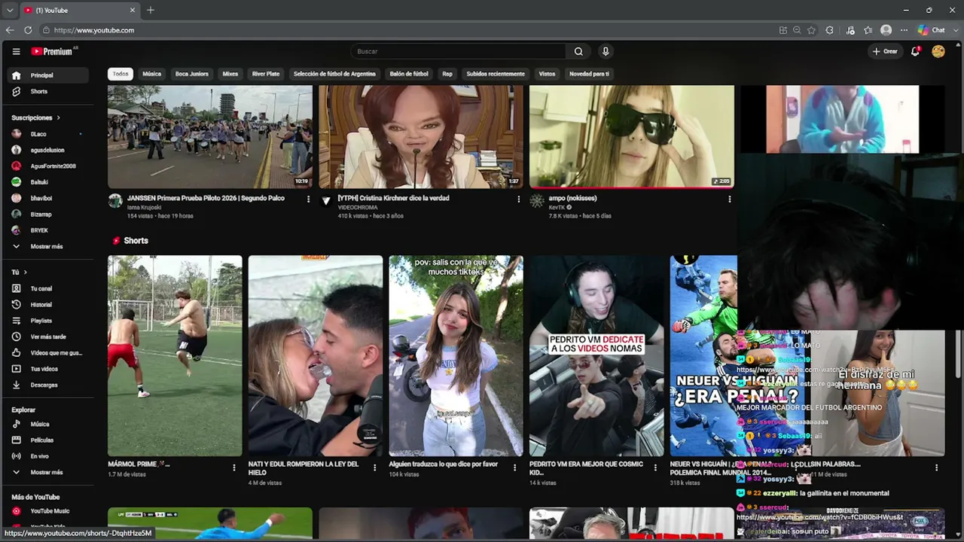Open options for JANSSEN Primera Prueba video

pos(308,199)
